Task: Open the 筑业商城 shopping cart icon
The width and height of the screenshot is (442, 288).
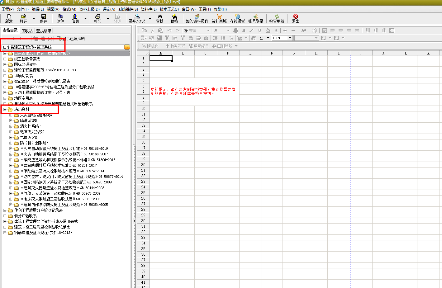Action: click(219, 18)
